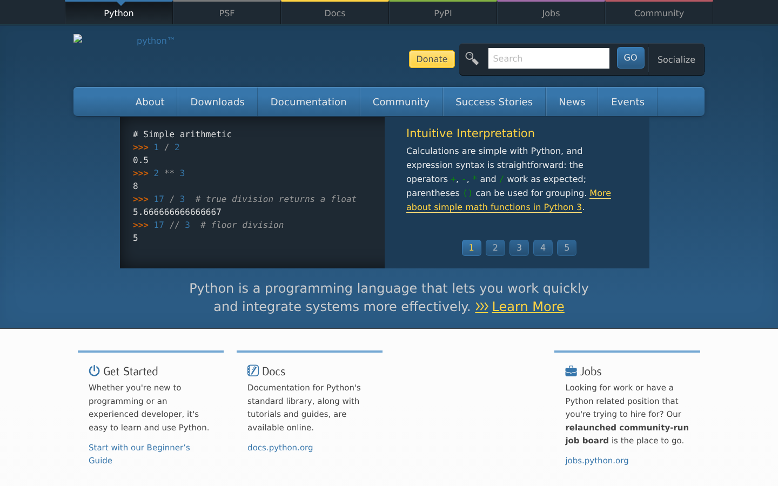Viewport: 778px width, 486px height.
Task: Show slide 3 of the code carousel
Action: click(519, 248)
